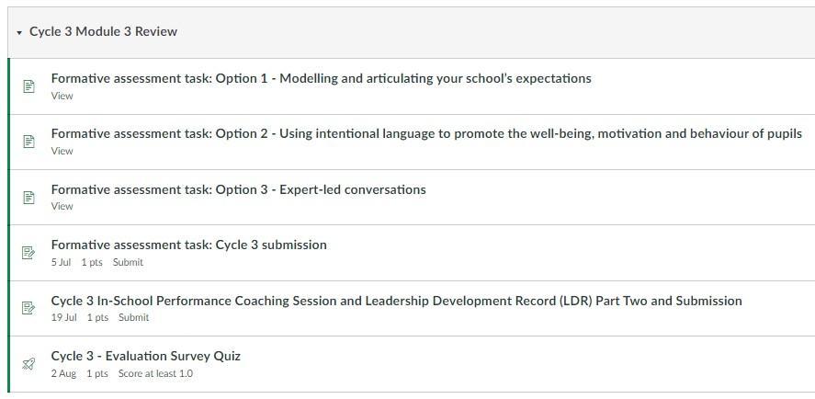Click the Cycle 3 Module 3 Review header title
The image size is (815, 399).
point(103,31)
